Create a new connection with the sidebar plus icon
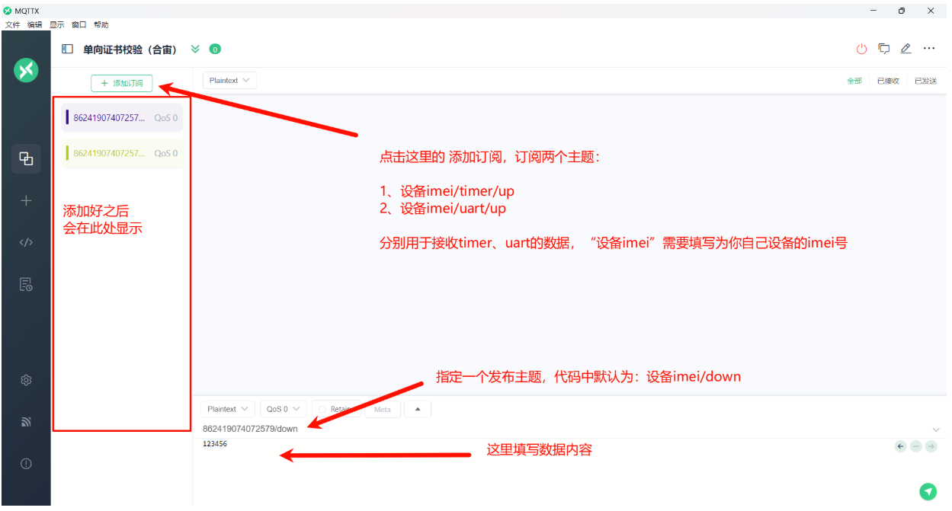 point(26,200)
